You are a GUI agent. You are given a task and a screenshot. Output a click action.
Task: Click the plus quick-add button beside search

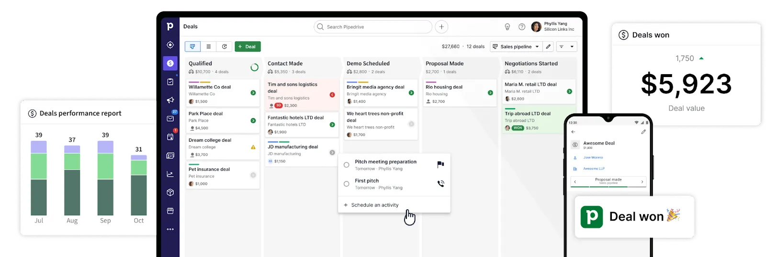click(441, 27)
